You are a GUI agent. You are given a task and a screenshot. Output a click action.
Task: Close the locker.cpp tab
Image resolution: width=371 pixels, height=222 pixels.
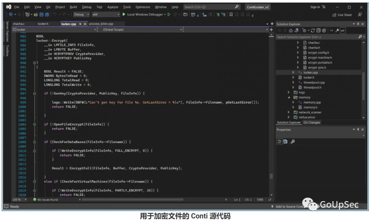pos(85,24)
